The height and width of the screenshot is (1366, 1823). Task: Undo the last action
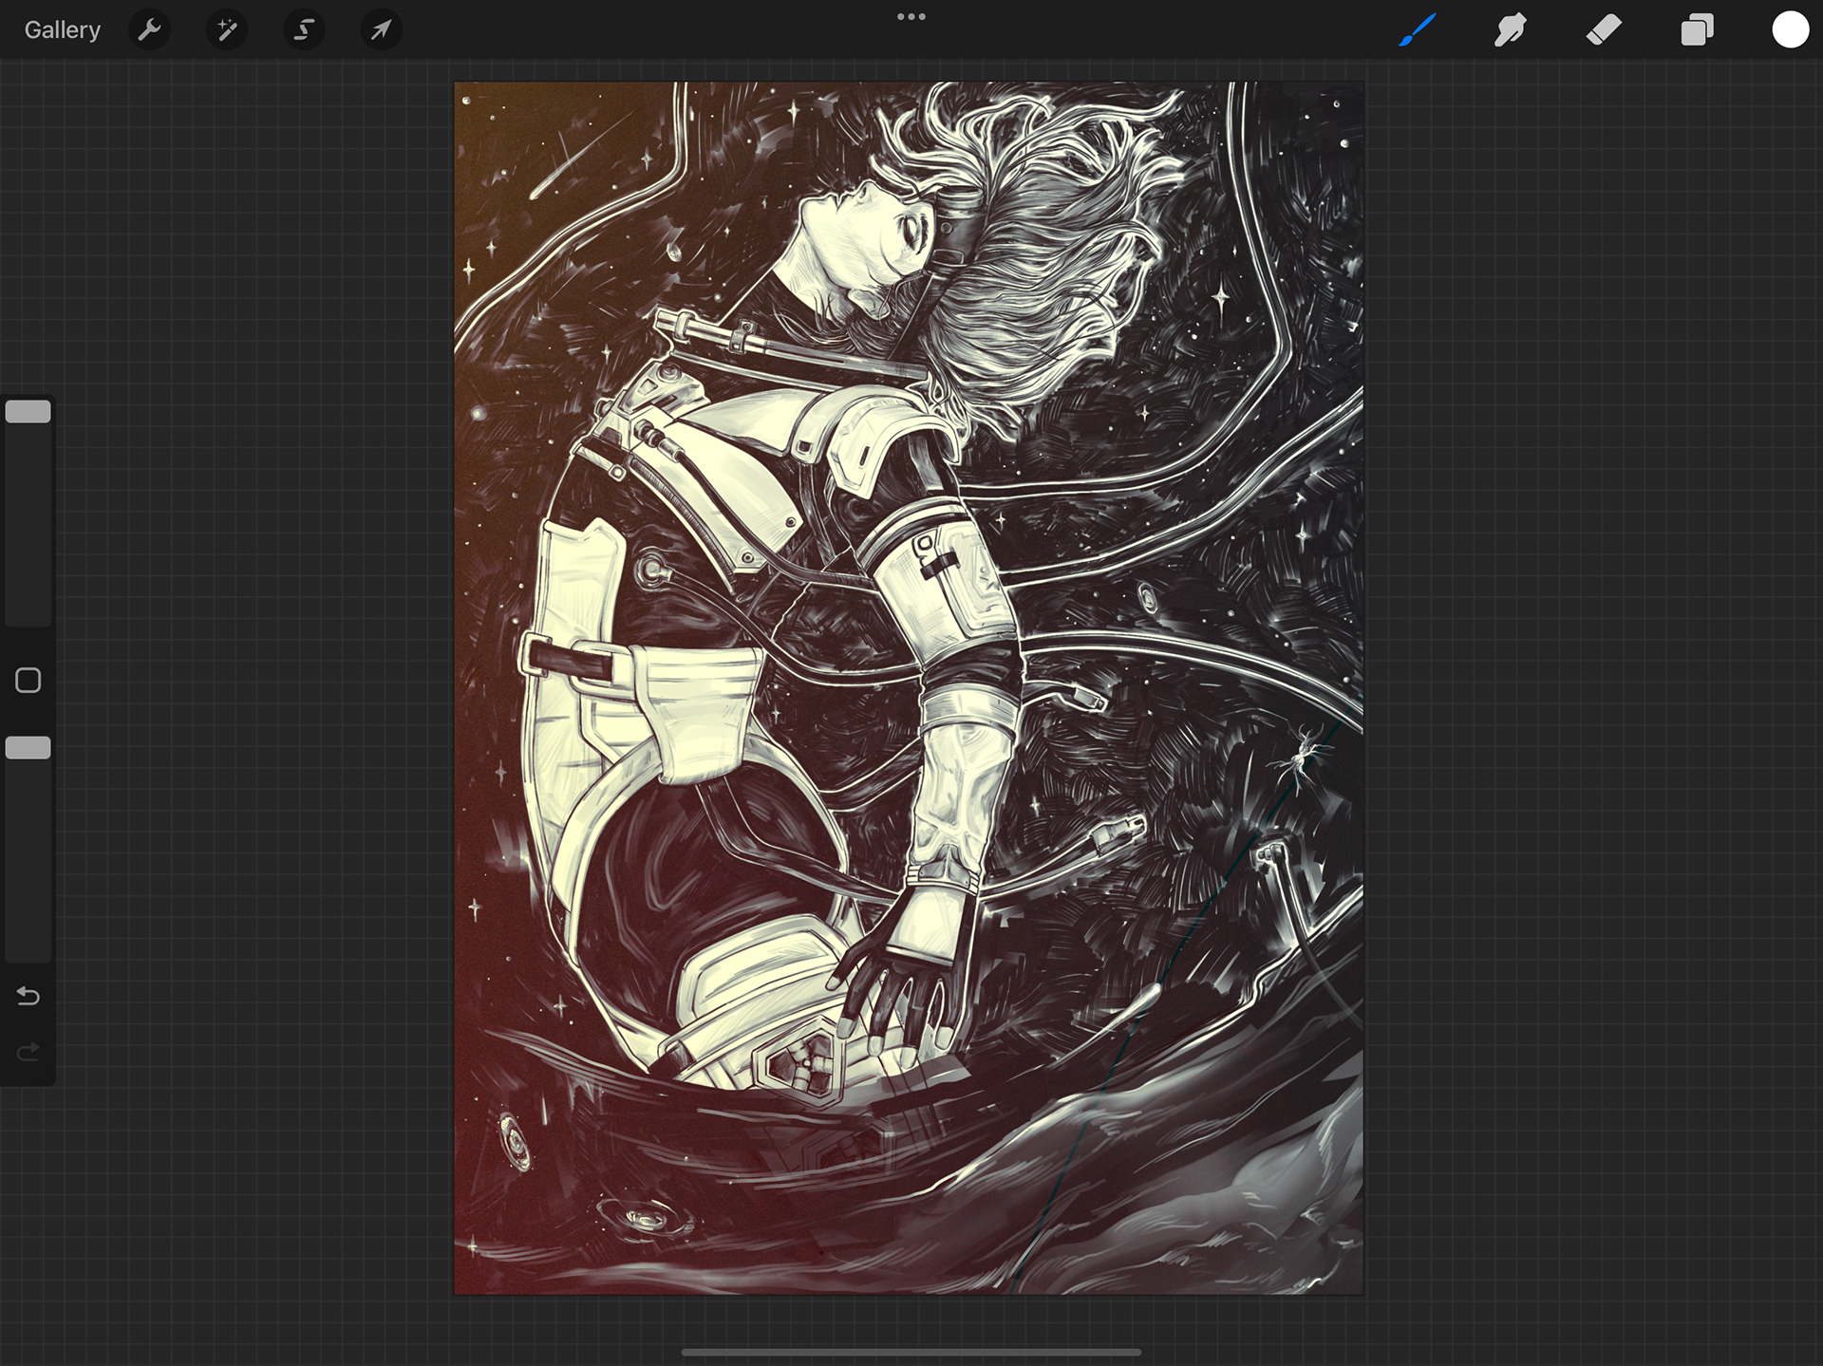[28, 996]
